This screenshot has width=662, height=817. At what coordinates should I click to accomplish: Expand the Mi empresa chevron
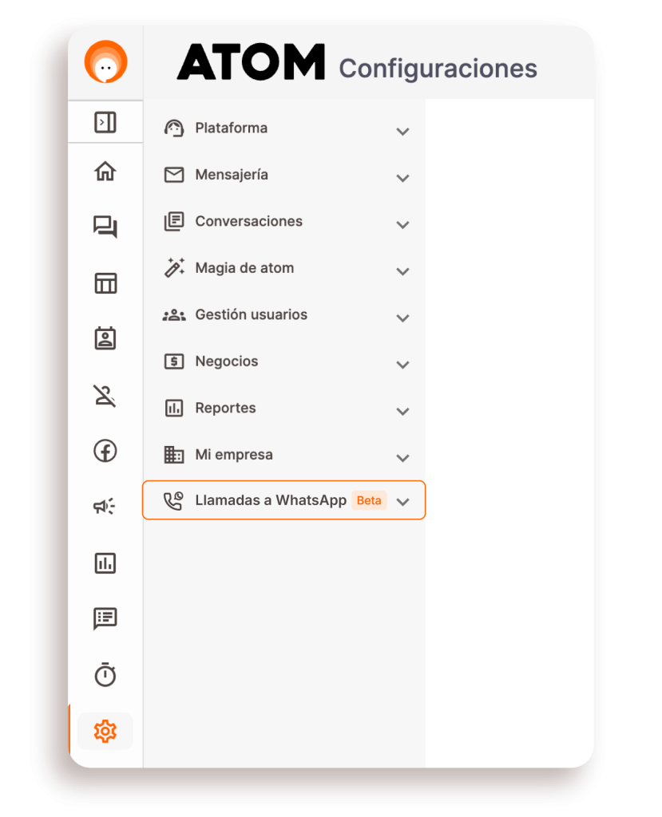402,458
